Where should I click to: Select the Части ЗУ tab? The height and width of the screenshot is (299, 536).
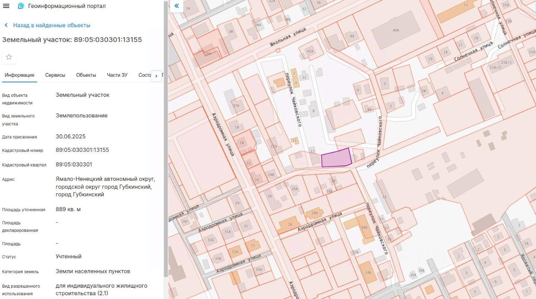(x=117, y=75)
